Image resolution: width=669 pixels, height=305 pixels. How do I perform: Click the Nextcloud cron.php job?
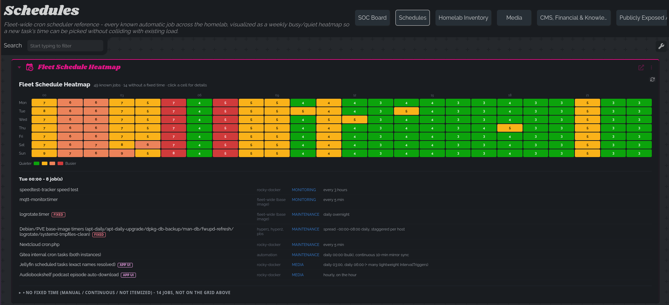tap(39, 245)
